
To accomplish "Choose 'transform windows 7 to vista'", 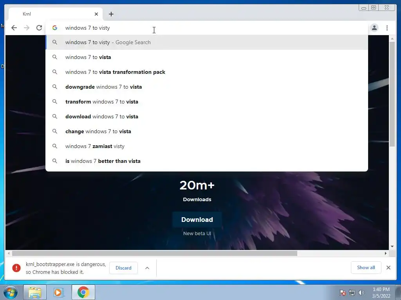I will (x=207, y=102).
